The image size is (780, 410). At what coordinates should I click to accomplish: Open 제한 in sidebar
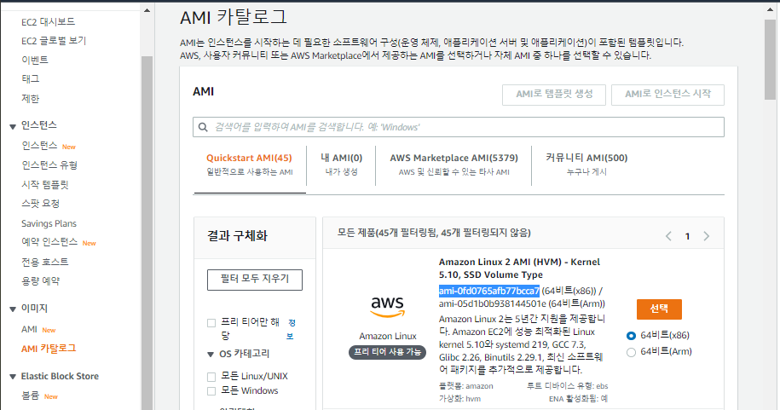30,99
